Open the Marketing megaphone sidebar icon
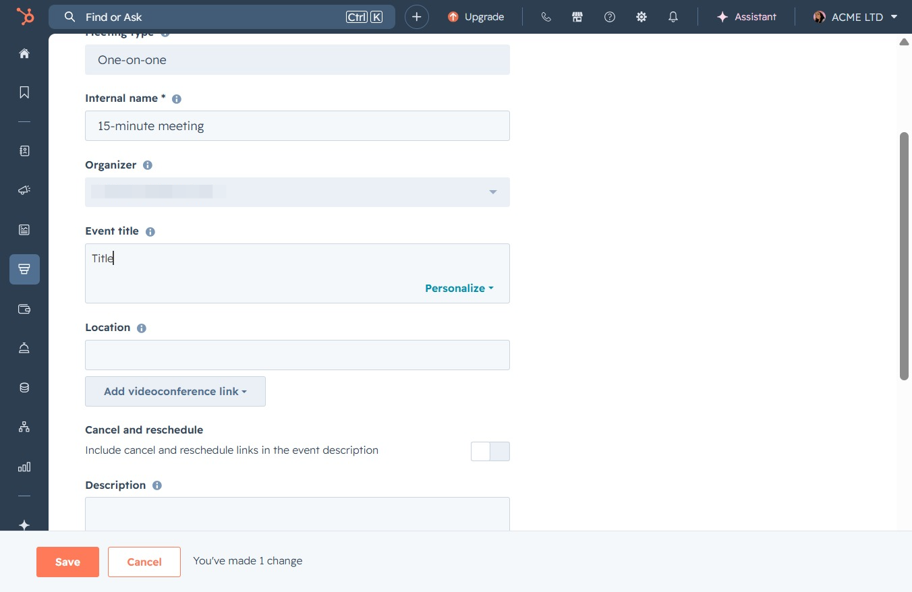The height and width of the screenshot is (592, 912). tap(24, 190)
